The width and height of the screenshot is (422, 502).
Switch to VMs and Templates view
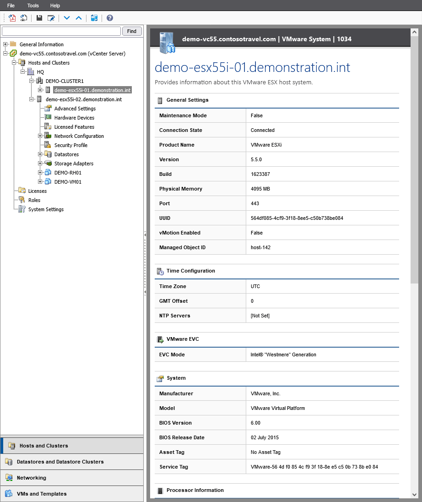[72, 494]
